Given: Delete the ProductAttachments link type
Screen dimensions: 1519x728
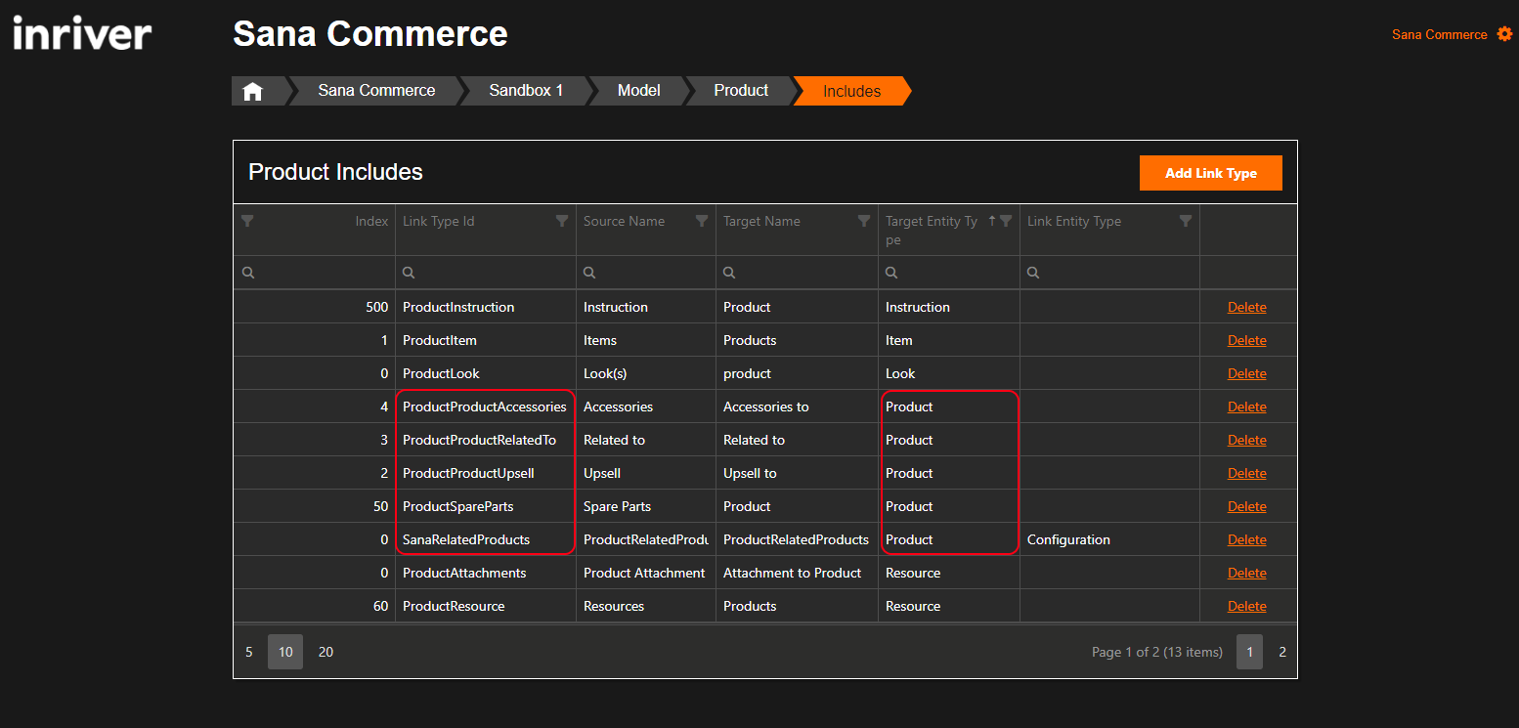Looking at the screenshot, I should pos(1246,573).
